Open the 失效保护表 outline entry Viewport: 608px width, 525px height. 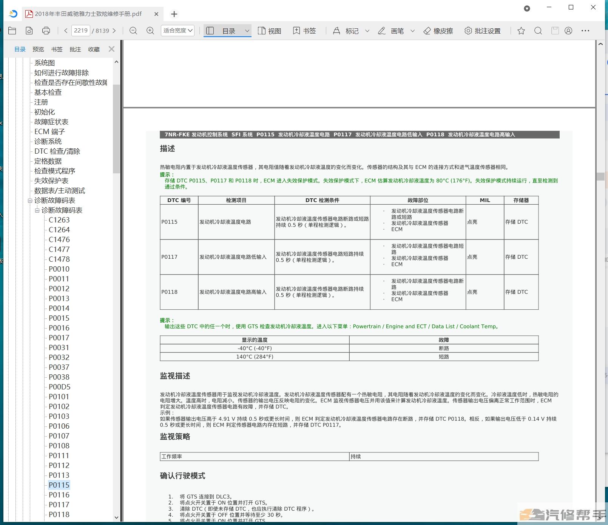(51, 181)
